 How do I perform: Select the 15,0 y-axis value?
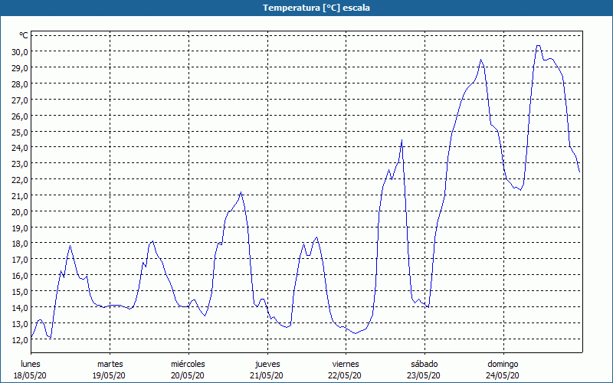(x=19, y=291)
